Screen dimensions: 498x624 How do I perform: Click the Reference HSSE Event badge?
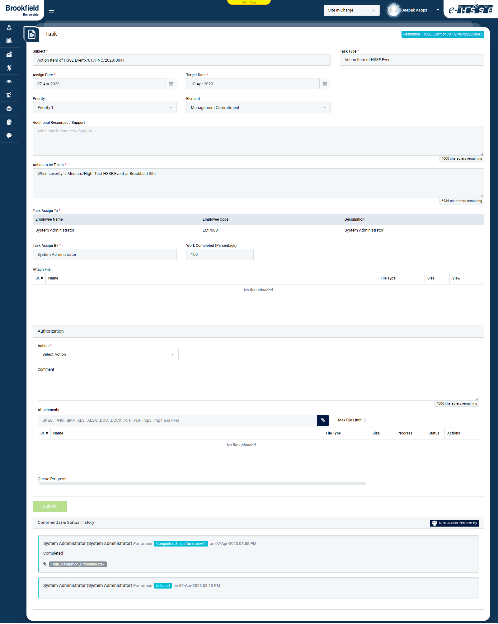[442, 34]
